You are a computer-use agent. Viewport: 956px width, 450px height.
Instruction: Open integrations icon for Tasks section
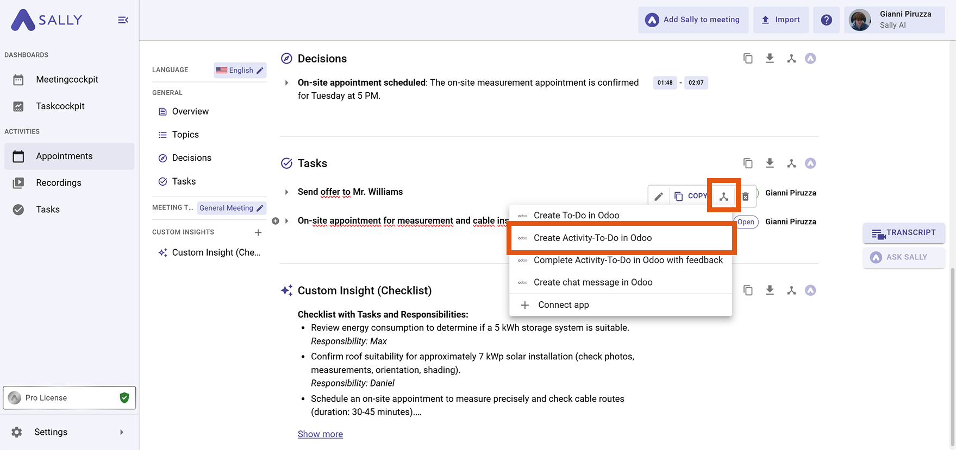791,163
